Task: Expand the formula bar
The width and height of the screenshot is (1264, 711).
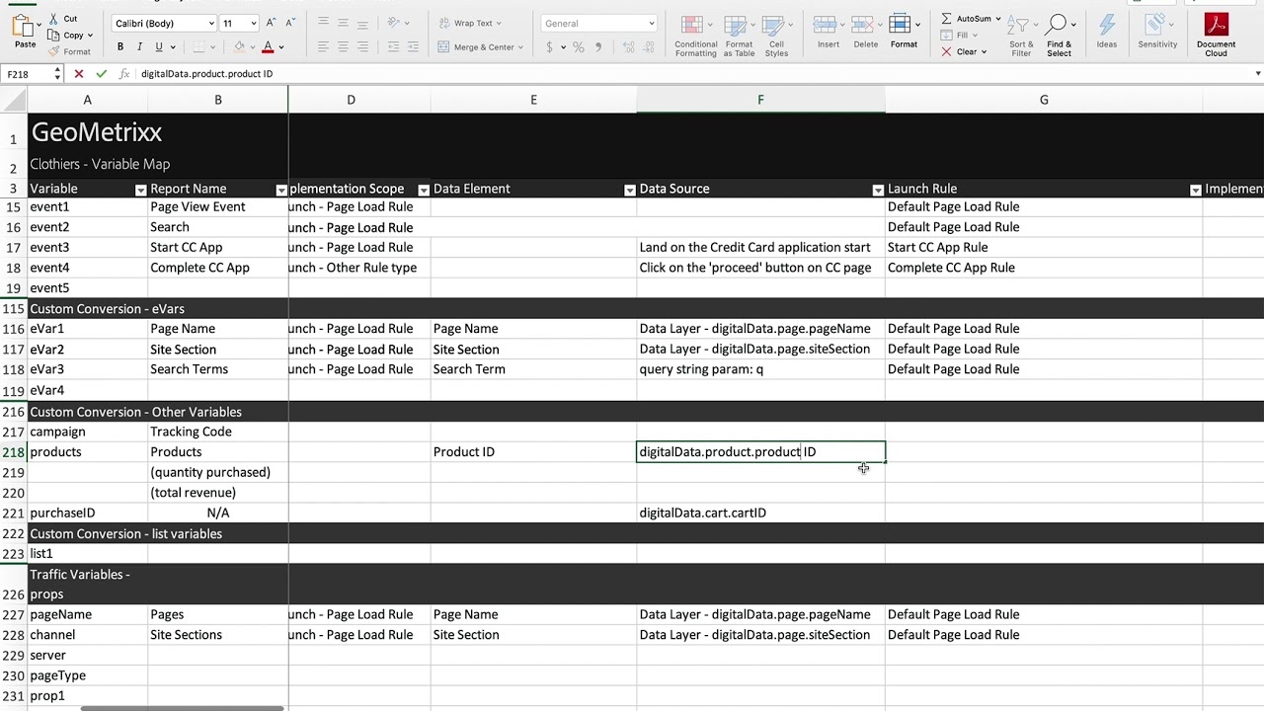Action: tap(1258, 74)
